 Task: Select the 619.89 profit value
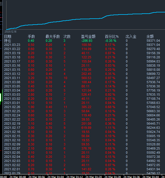[86, 128]
